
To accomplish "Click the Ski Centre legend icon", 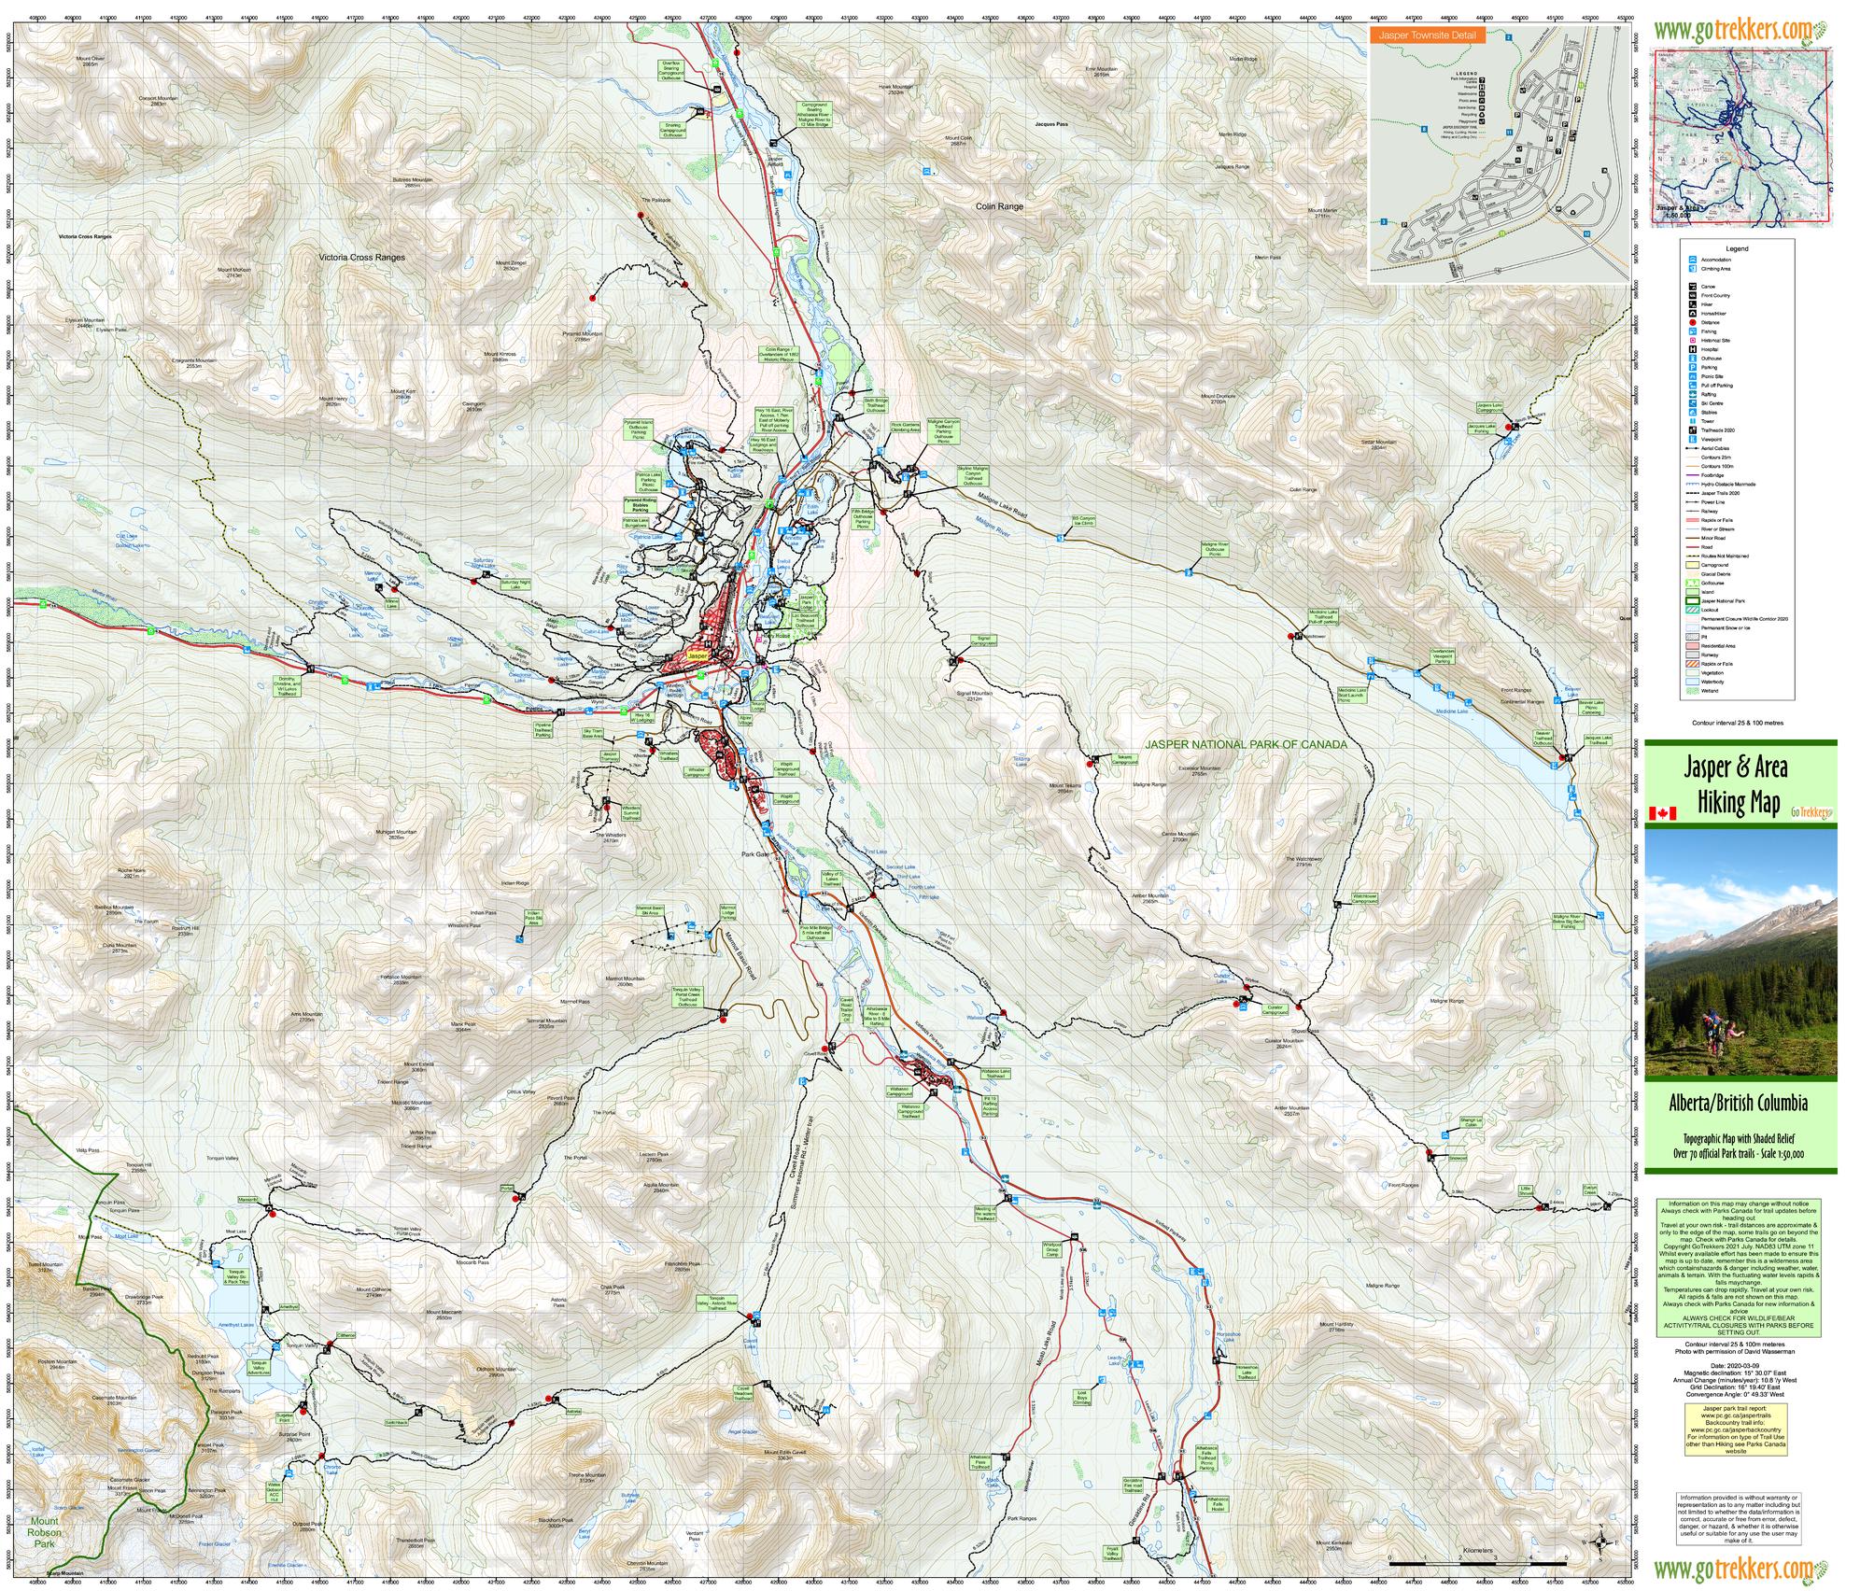I will (1693, 403).
